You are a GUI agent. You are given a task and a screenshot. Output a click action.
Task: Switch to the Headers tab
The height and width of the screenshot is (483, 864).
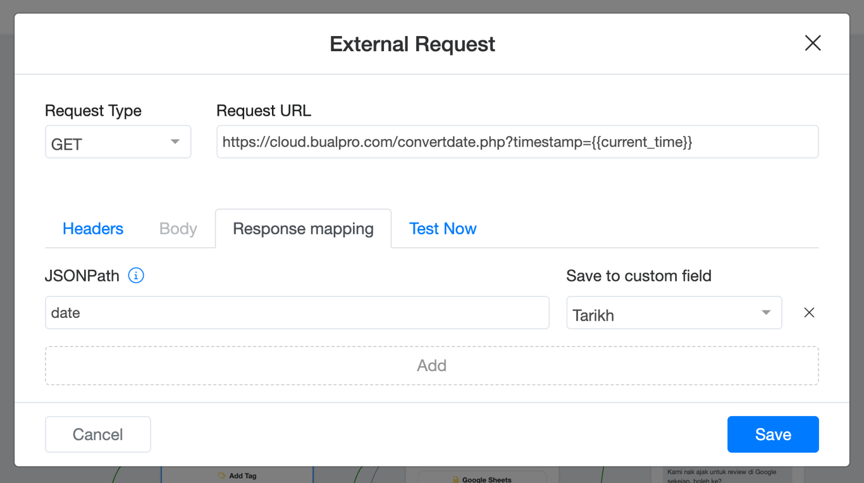coord(93,229)
